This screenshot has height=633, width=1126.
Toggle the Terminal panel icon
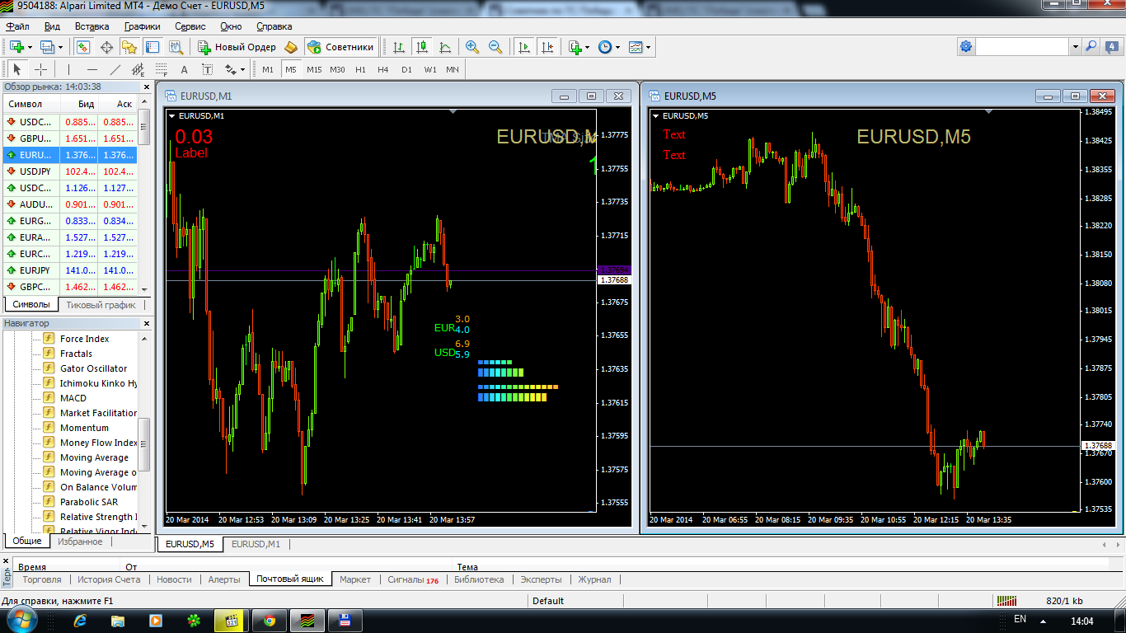(152, 47)
